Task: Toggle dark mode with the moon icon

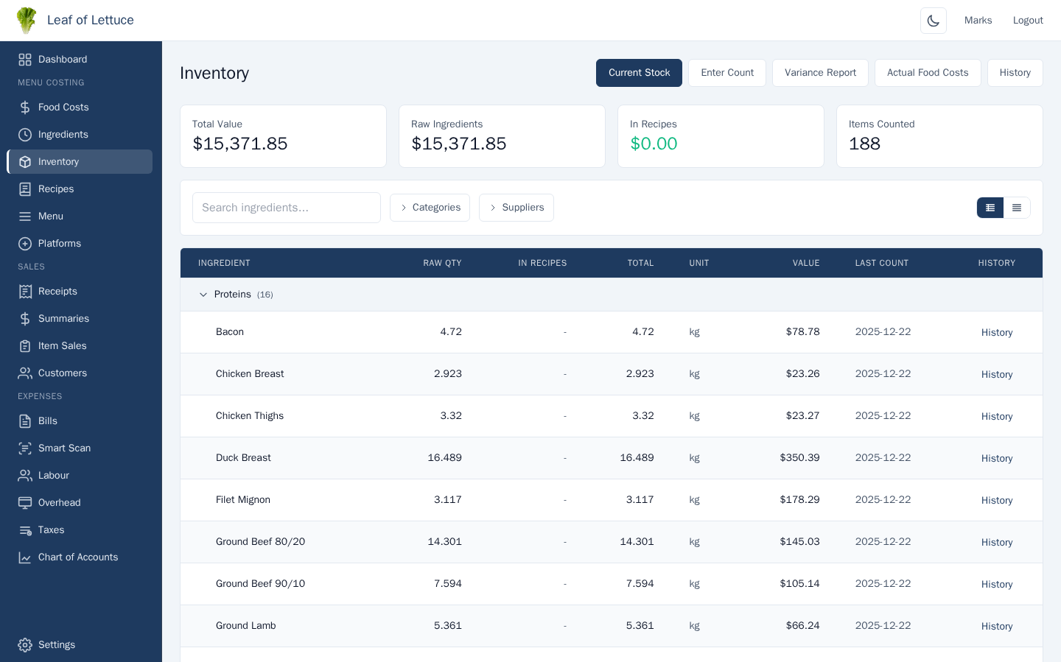Action: (x=933, y=21)
